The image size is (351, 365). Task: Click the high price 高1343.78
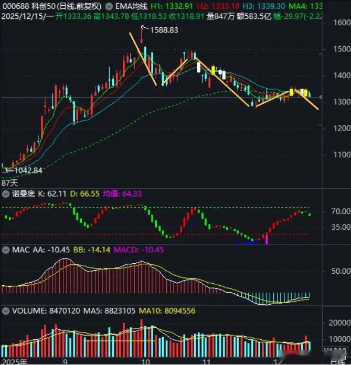tap(111, 16)
